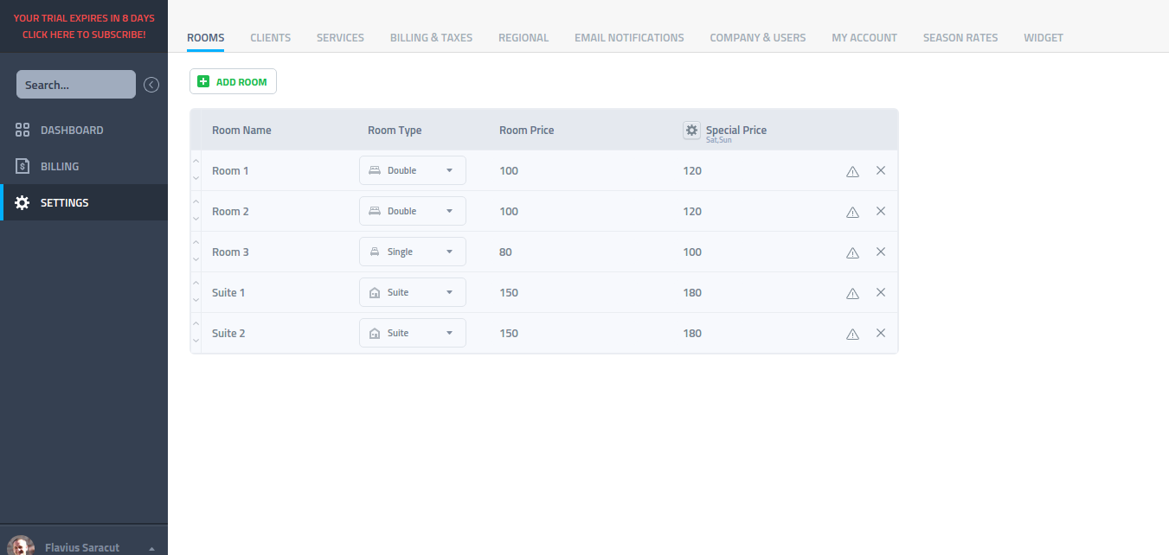Move Room 1 down with reorder arrow
The height and width of the screenshot is (555, 1169).
196,178
